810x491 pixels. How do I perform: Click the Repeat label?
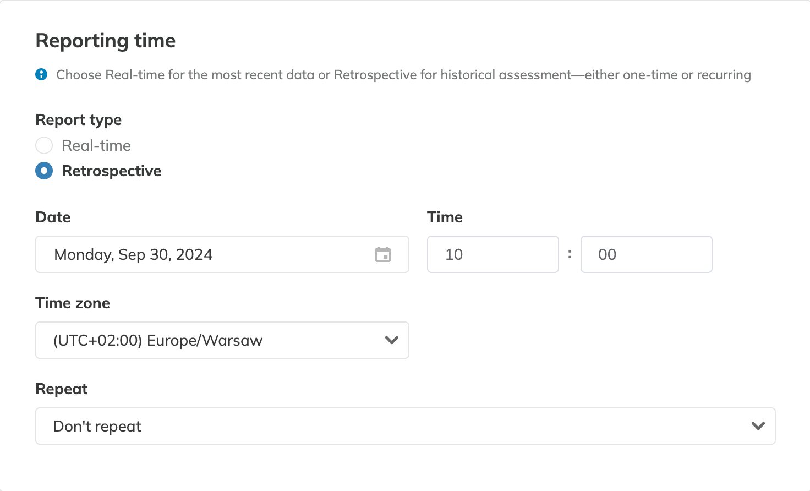pyautogui.click(x=62, y=389)
